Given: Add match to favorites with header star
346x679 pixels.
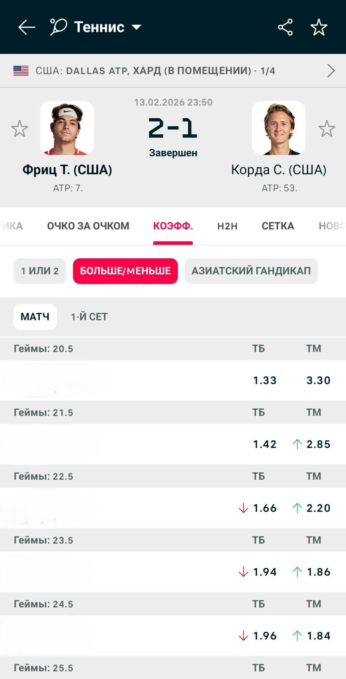Looking at the screenshot, I should (x=319, y=27).
